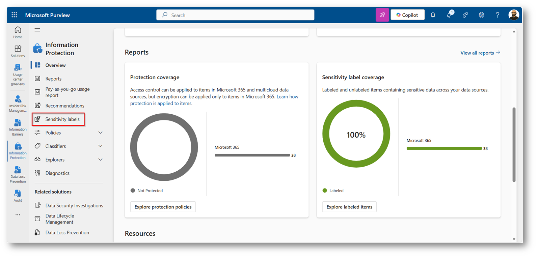
Task: Select Sensitivity labels in navigation
Action: click(62, 119)
